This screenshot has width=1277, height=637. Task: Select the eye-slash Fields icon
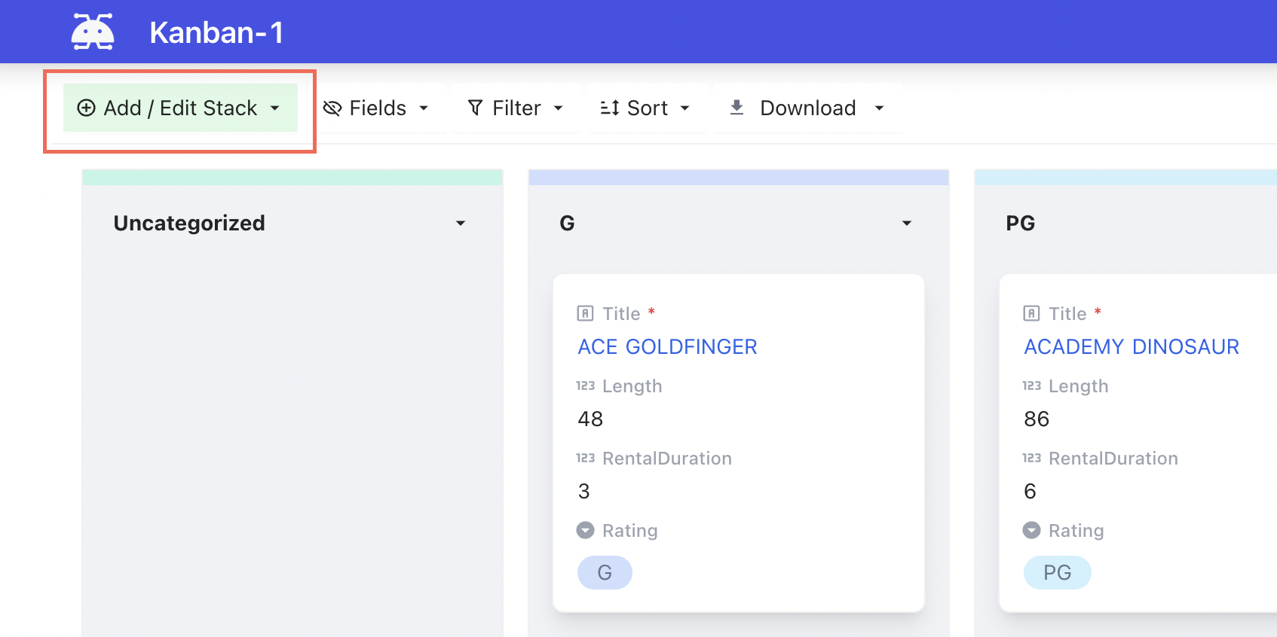[x=332, y=108]
